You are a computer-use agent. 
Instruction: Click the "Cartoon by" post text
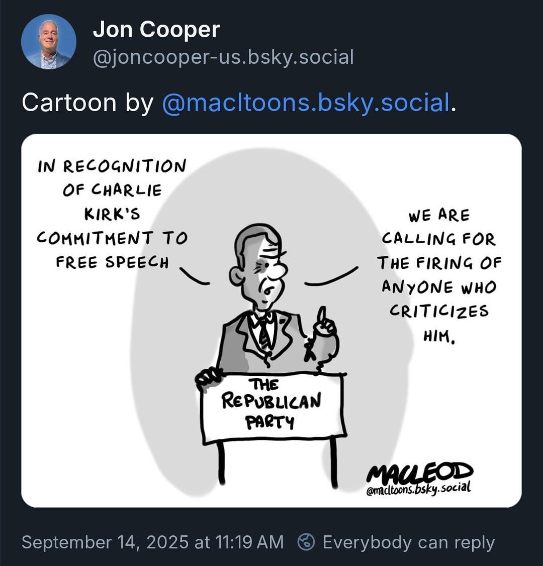87,103
